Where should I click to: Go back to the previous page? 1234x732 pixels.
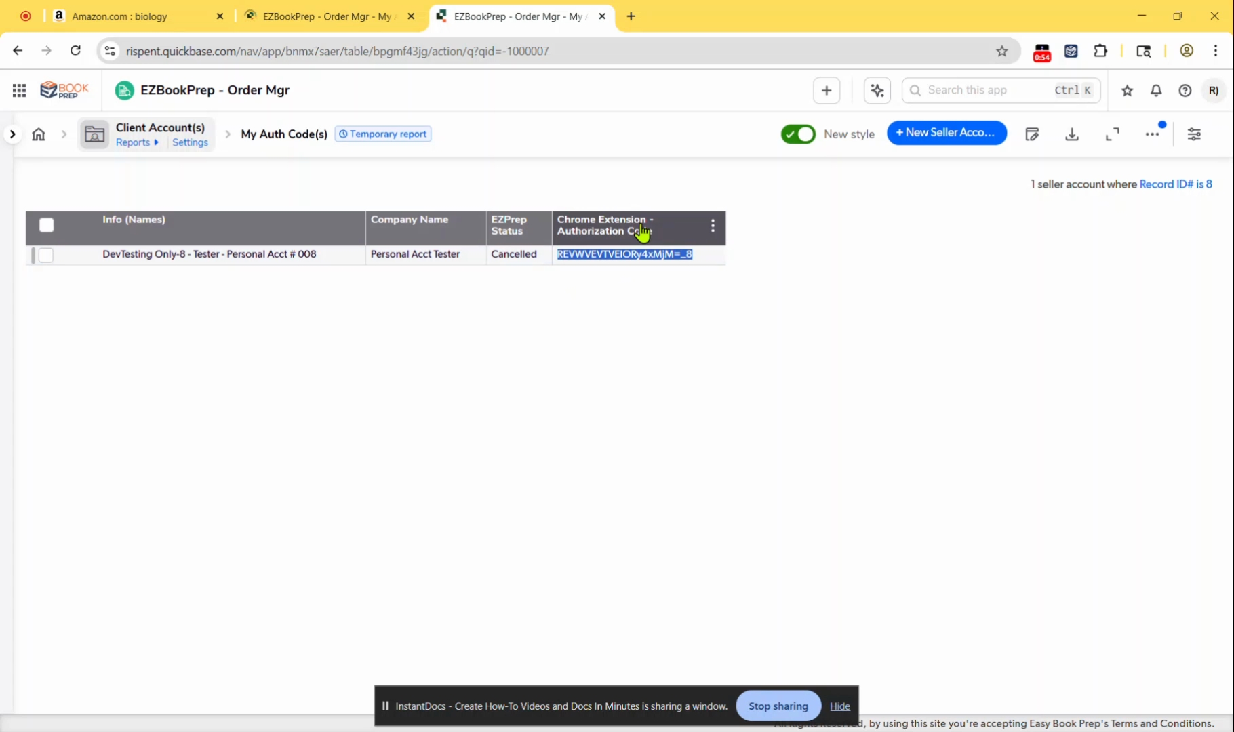18,51
